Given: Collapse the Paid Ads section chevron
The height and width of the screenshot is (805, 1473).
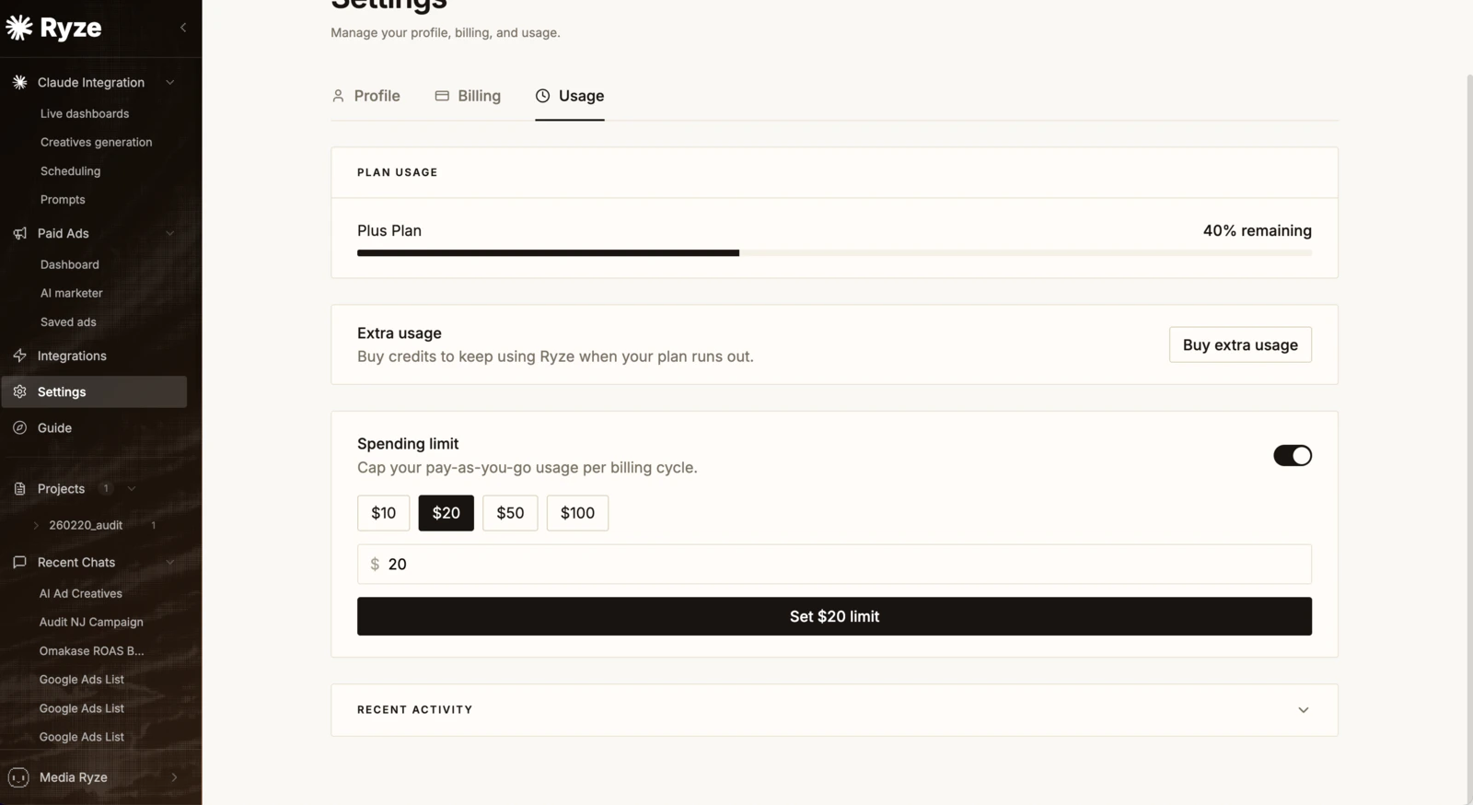Looking at the screenshot, I should (x=170, y=233).
